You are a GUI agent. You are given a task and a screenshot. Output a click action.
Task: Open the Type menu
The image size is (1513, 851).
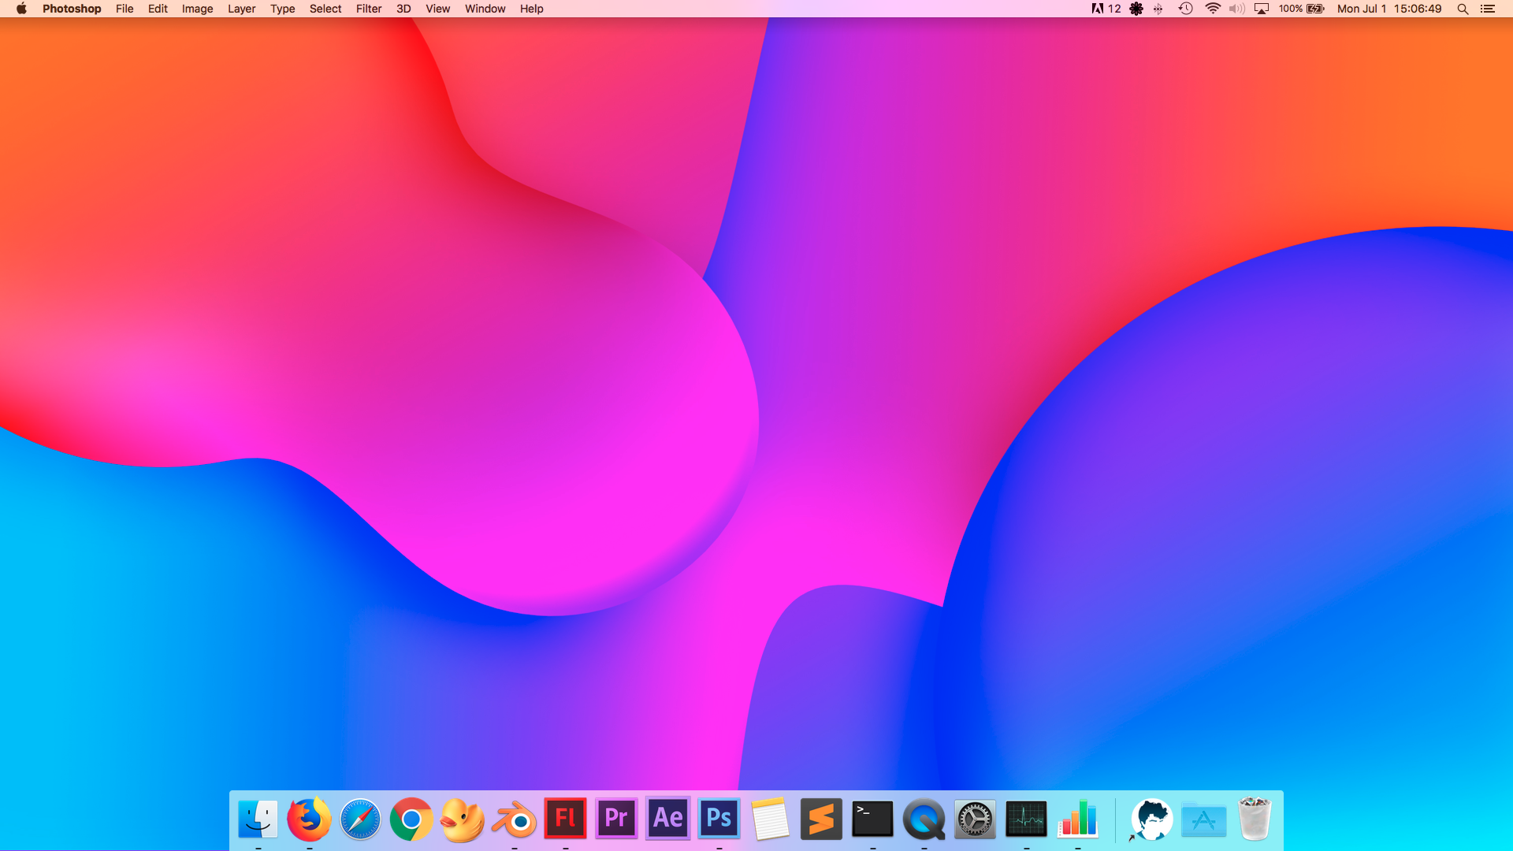[x=282, y=9]
